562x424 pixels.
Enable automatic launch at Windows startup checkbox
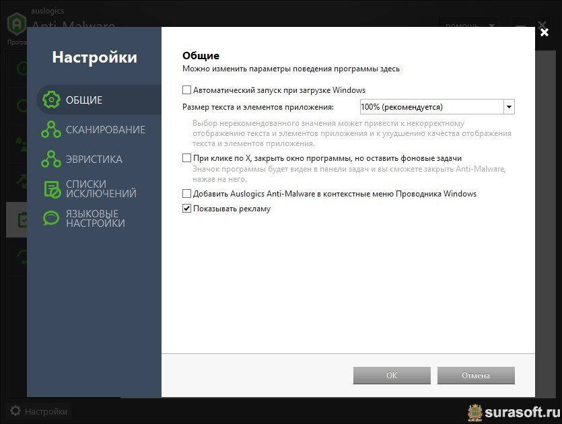(x=186, y=90)
